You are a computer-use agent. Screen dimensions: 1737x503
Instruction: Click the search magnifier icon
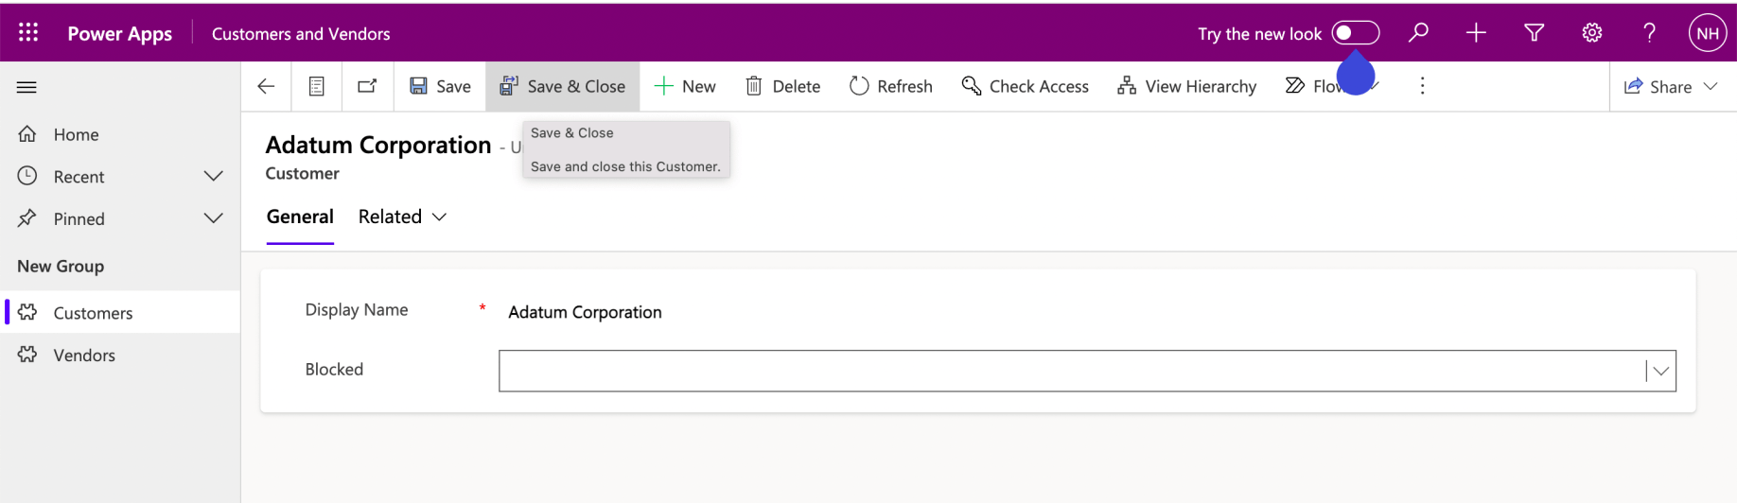[1417, 33]
